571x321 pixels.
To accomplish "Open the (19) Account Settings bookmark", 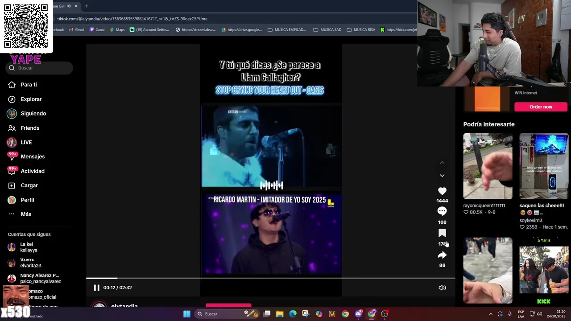I will 149,30.
